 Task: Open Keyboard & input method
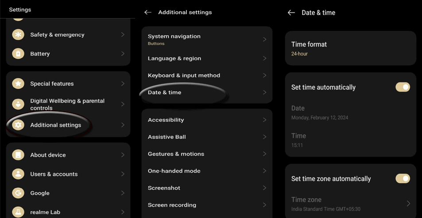pyautogui.click(x=207, y=75)
